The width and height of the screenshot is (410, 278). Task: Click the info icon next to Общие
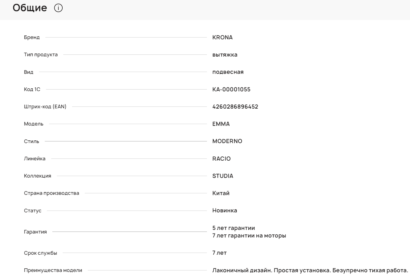[58, 8]
